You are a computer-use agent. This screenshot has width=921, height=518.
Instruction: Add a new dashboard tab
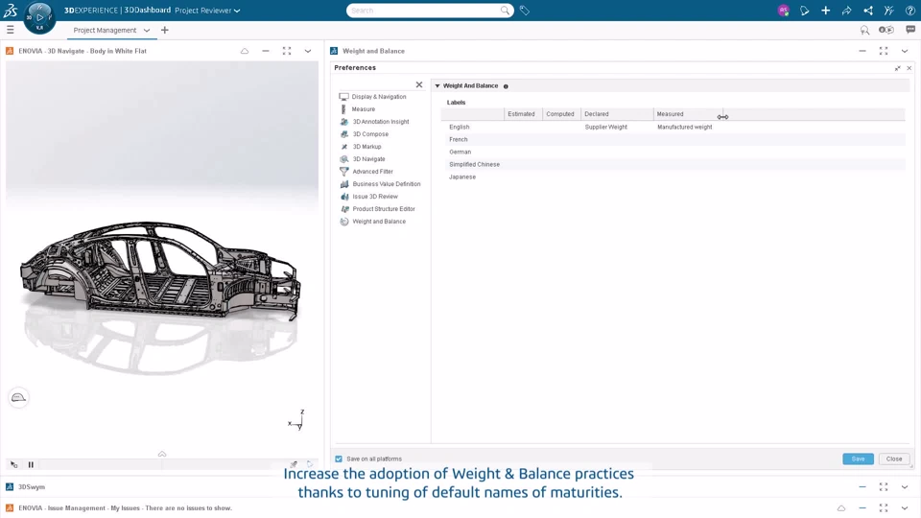(x=164, y=30)
